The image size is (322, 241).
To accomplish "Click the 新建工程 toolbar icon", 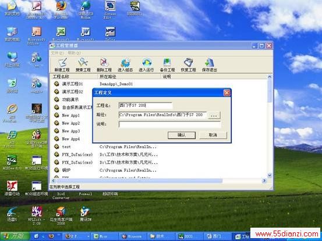I will (62, 65).
